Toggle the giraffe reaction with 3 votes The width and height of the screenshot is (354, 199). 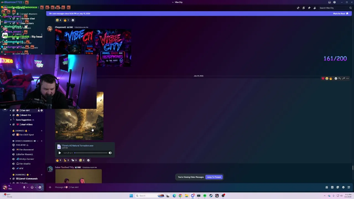(66, 160)
